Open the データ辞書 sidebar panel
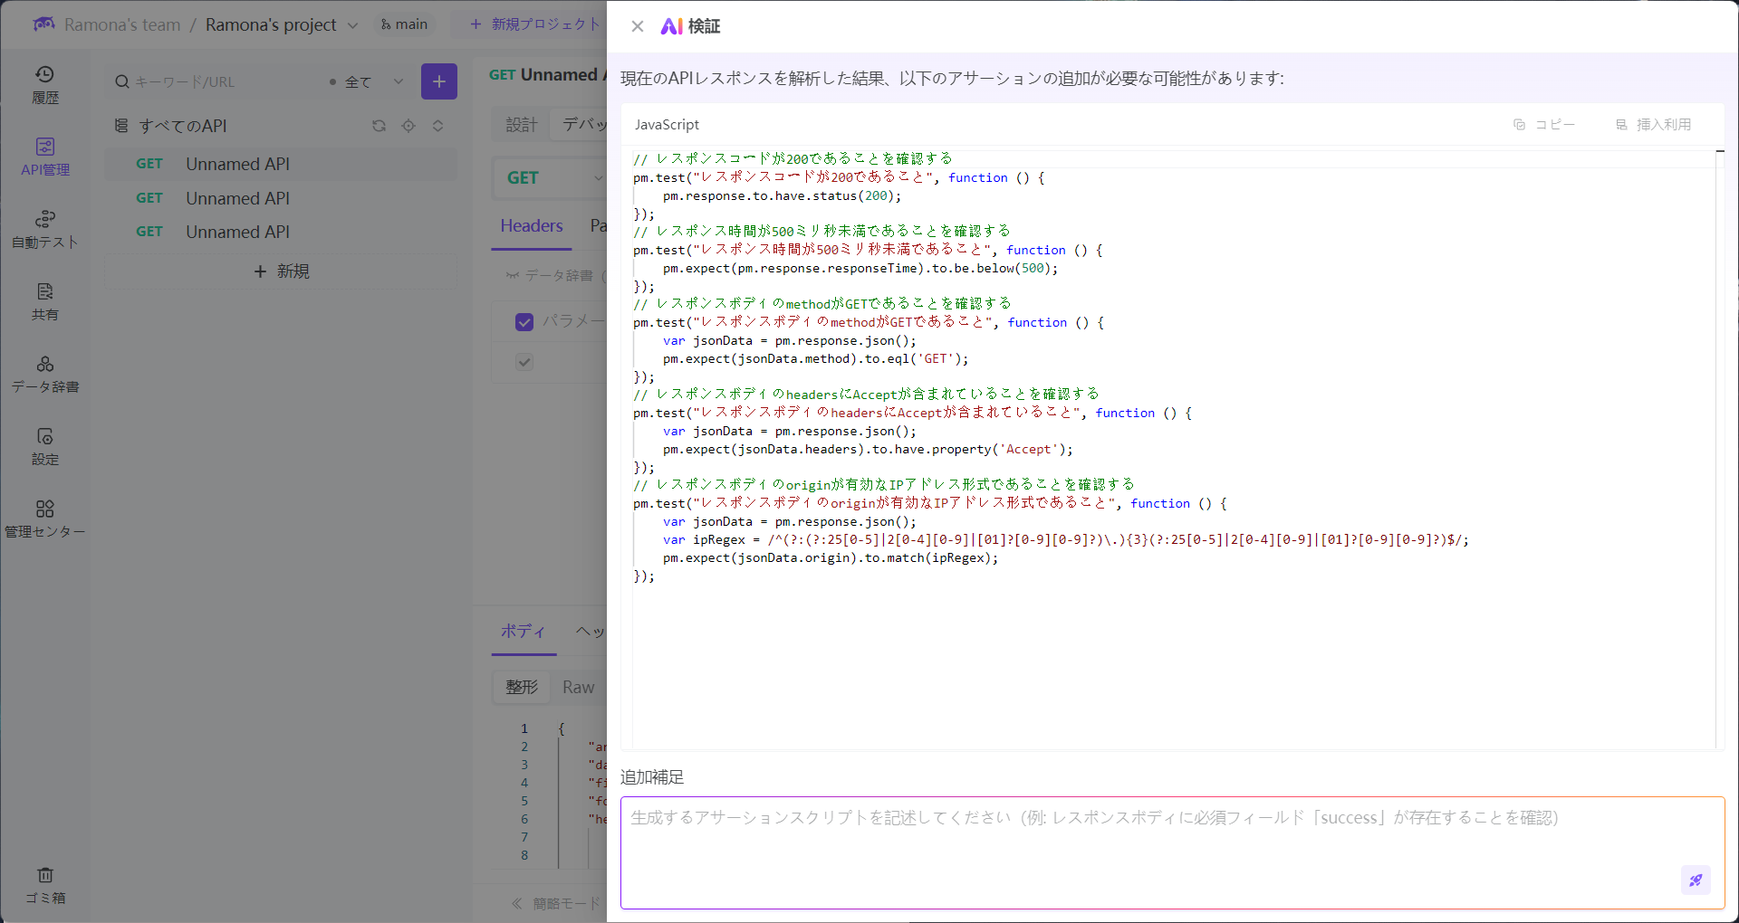This screenshot has width=1739, height=923. [45, 373]
